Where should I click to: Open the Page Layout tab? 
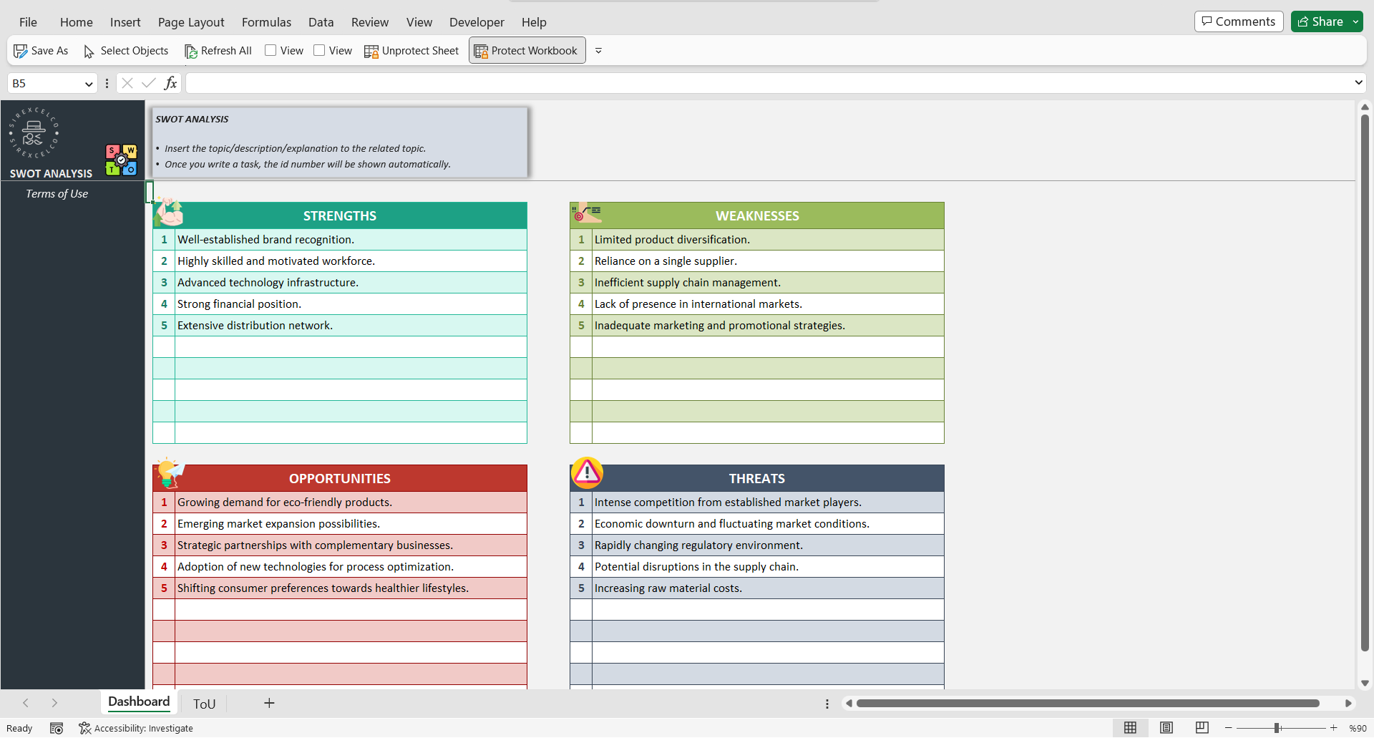[191, 22]
